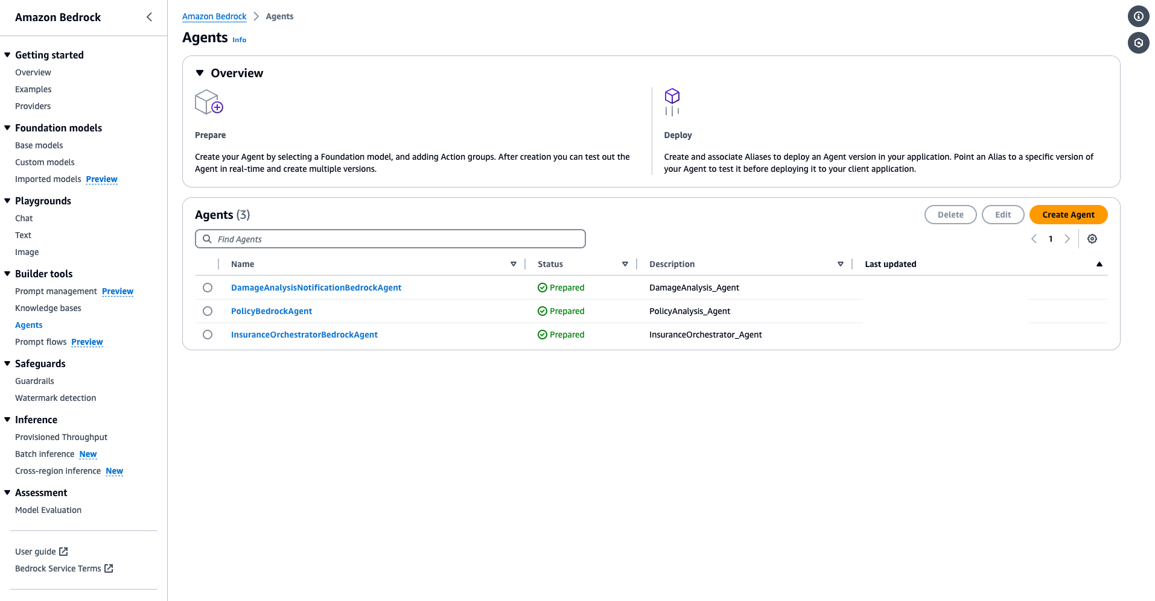Click Prepared status of DamageAnalysisNotificationBedrockAgent
This screenshot has height=601, width=1155.
click(x=561, y=288)
